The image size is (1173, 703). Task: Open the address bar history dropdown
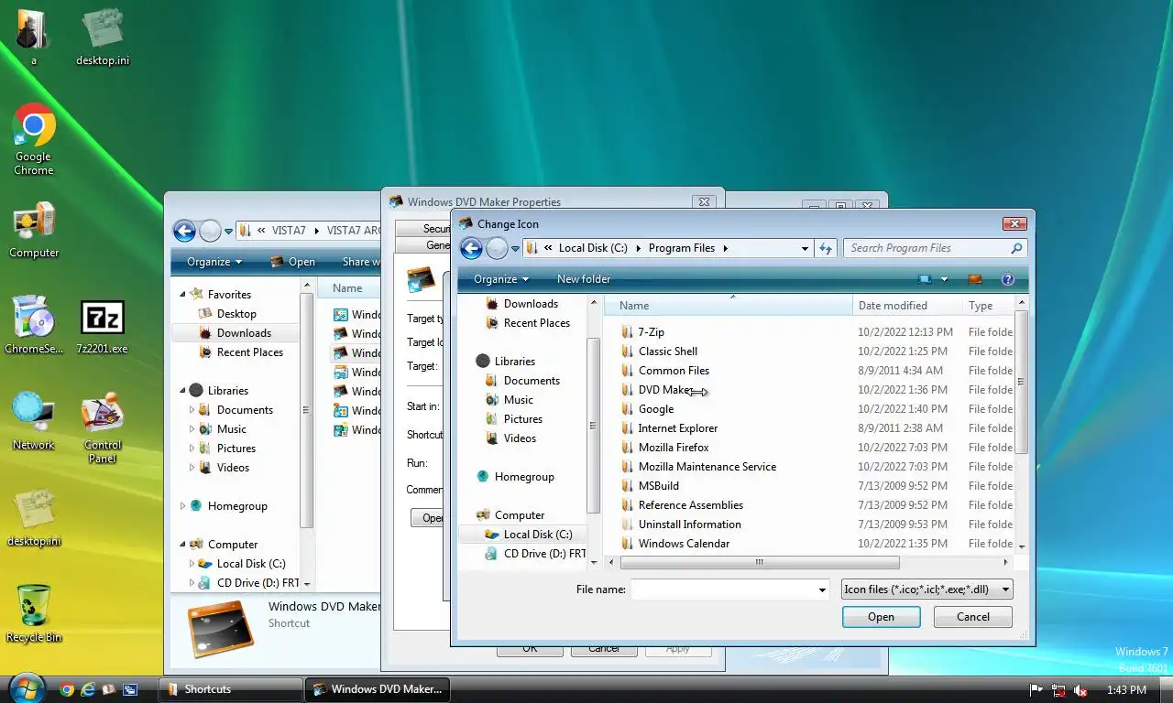pyautogui.click(x=805, y=248)
